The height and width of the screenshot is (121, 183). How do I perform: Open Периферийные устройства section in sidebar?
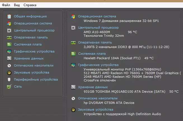[x=36, y=79]
